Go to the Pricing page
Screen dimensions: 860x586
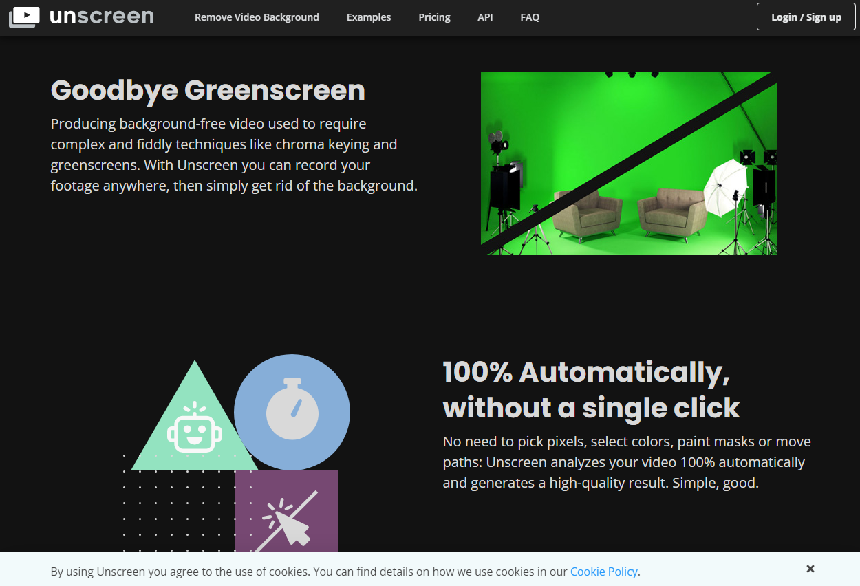(434, 17)
